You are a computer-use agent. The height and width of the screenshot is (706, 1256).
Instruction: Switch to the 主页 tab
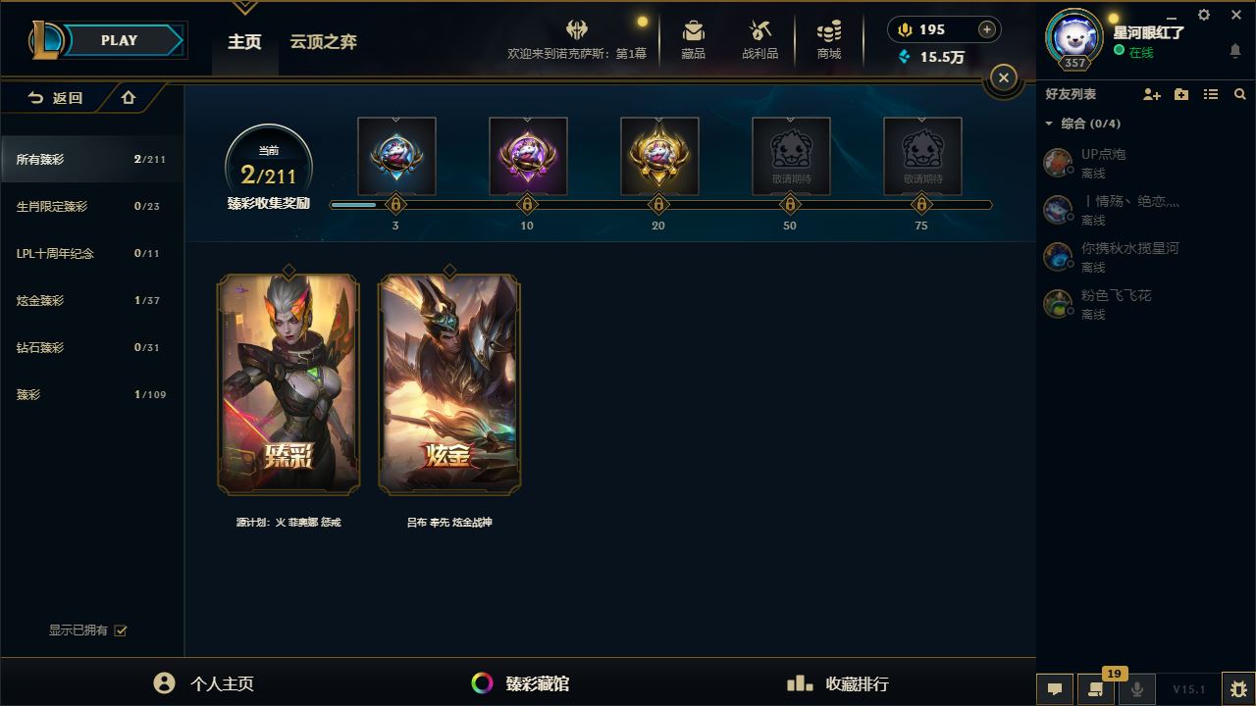pos(244,42)
